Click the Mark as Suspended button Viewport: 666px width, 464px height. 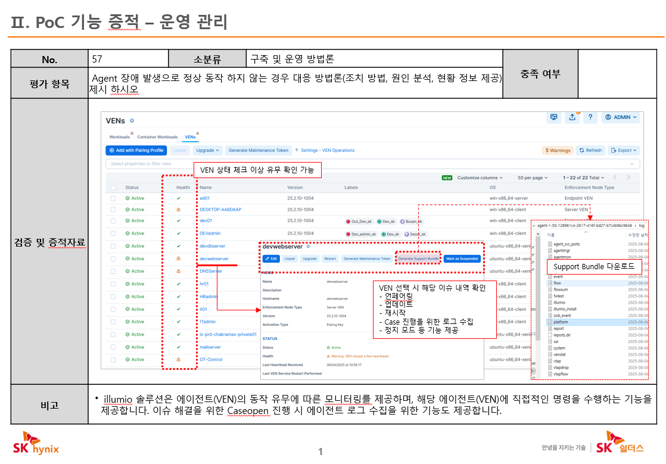(x=462, y=259)
